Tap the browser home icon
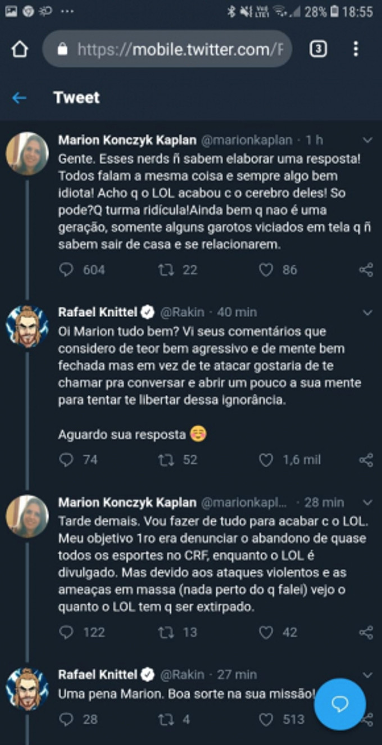The height and width of the screenshot is (745, 382). pos(20,49)
